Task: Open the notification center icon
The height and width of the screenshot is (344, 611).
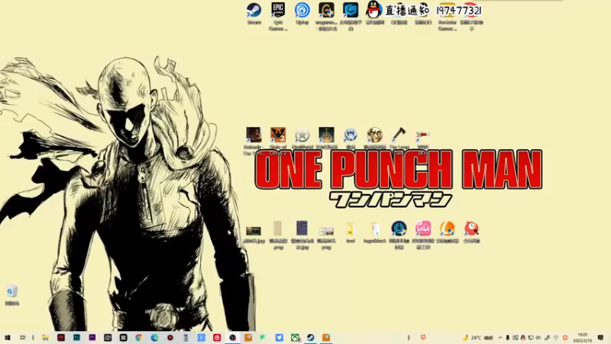Action: (x=600, y=338)
